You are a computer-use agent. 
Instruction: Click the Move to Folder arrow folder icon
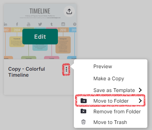[x=83, y=101]
